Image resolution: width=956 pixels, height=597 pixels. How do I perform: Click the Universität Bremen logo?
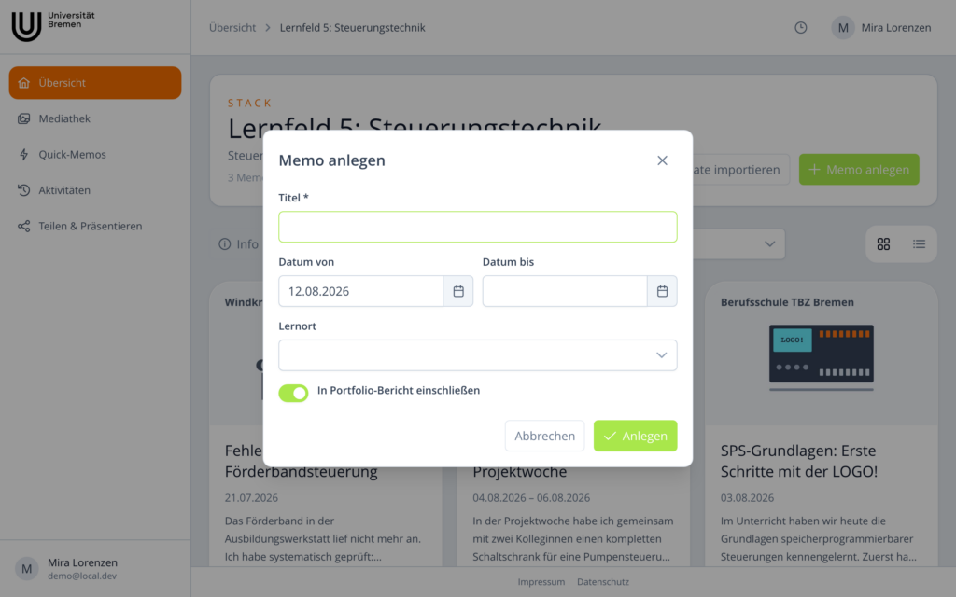53,26
